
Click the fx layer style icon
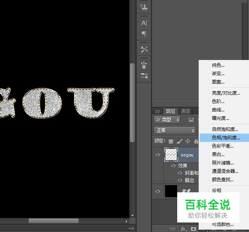pyautogui.click(x=184, y=229)
